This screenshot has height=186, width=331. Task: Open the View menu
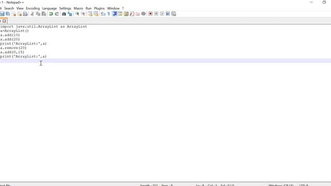(20, 8)
